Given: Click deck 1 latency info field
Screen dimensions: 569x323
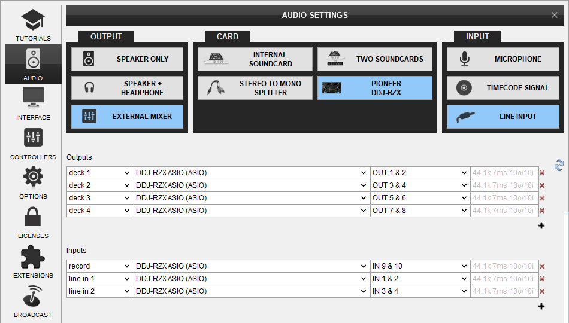Looking at the screenshot, I should [504, 173].
